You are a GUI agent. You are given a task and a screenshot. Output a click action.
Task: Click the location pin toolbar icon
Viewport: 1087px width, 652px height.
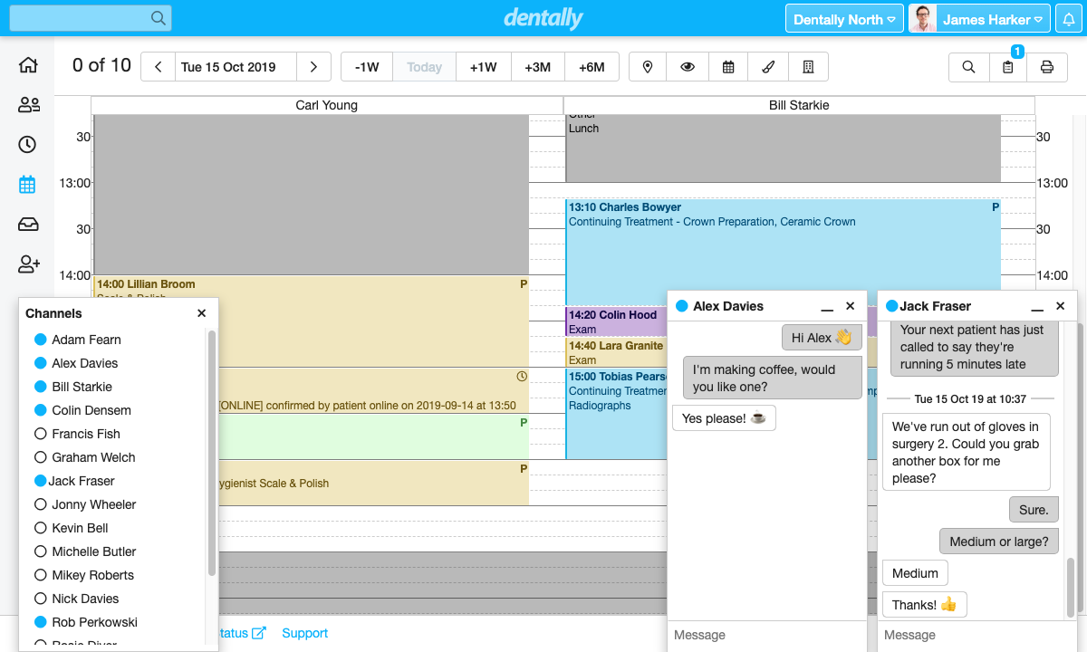(648, 67)
